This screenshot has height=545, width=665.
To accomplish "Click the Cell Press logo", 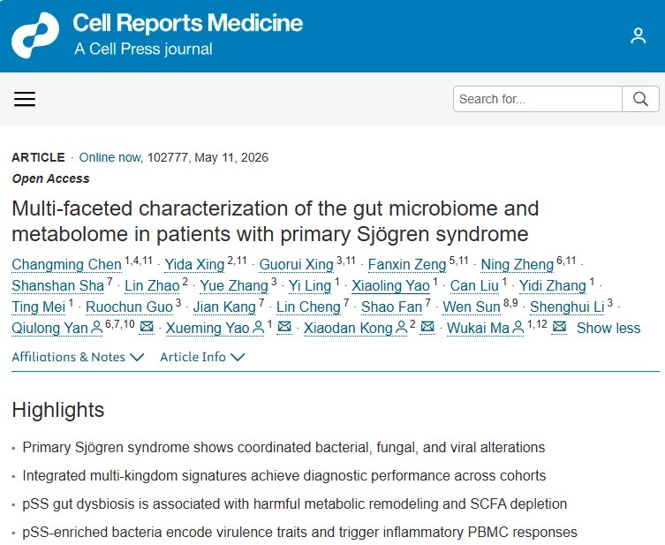I will 35,35.
